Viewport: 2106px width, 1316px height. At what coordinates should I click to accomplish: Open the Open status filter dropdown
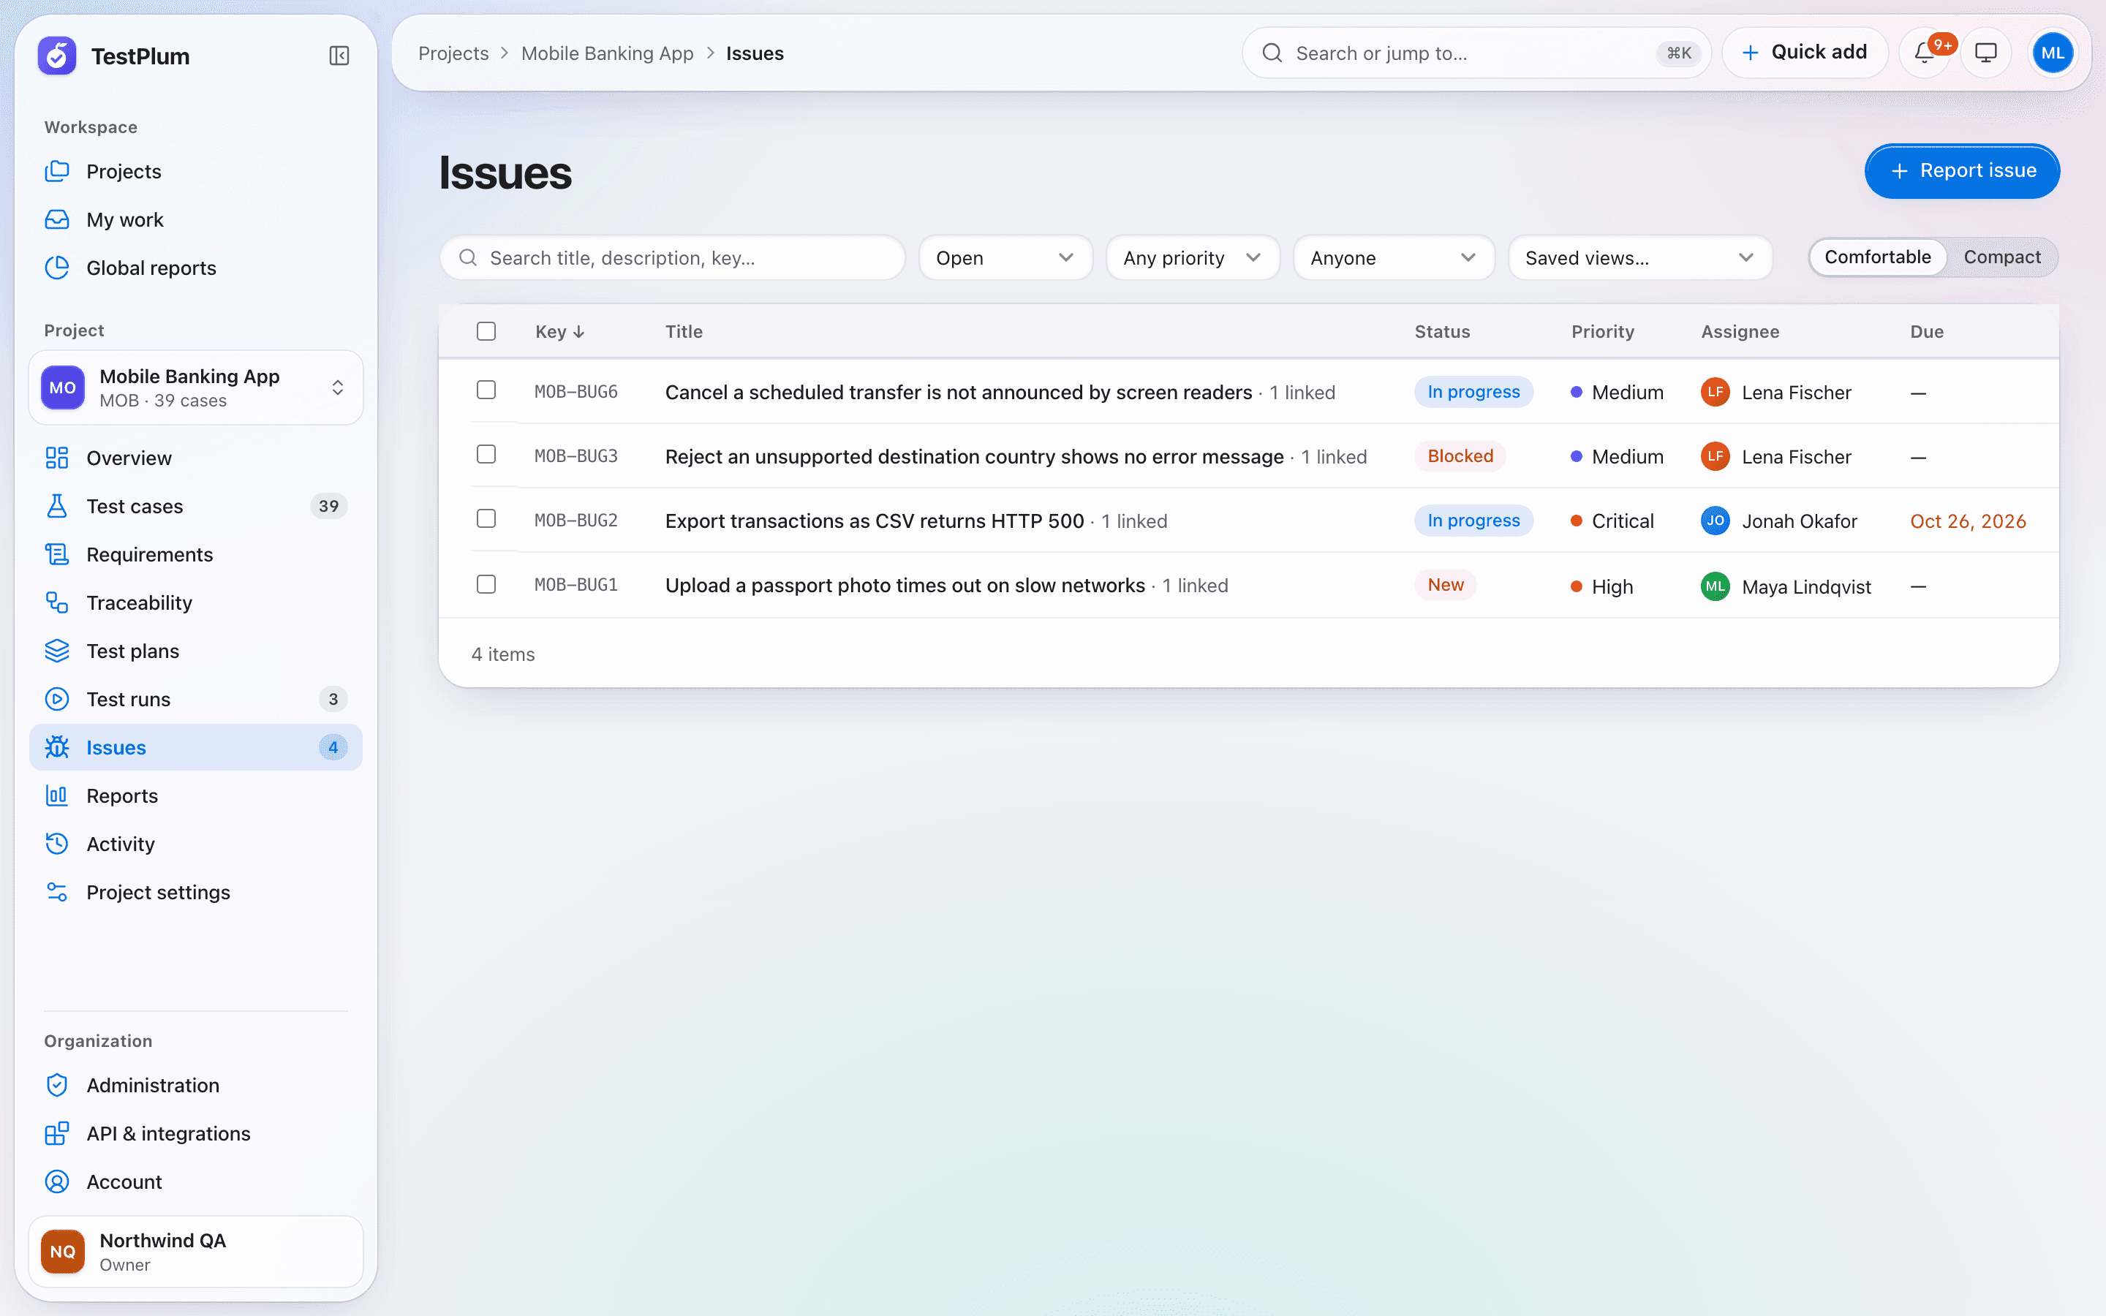click(1005, 257)
